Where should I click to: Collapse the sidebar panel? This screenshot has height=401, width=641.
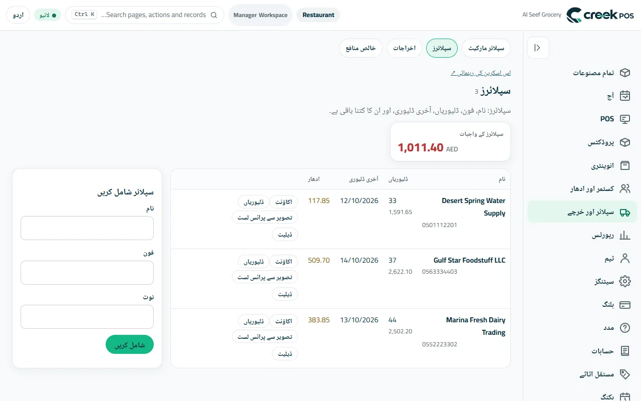point(538,48)
